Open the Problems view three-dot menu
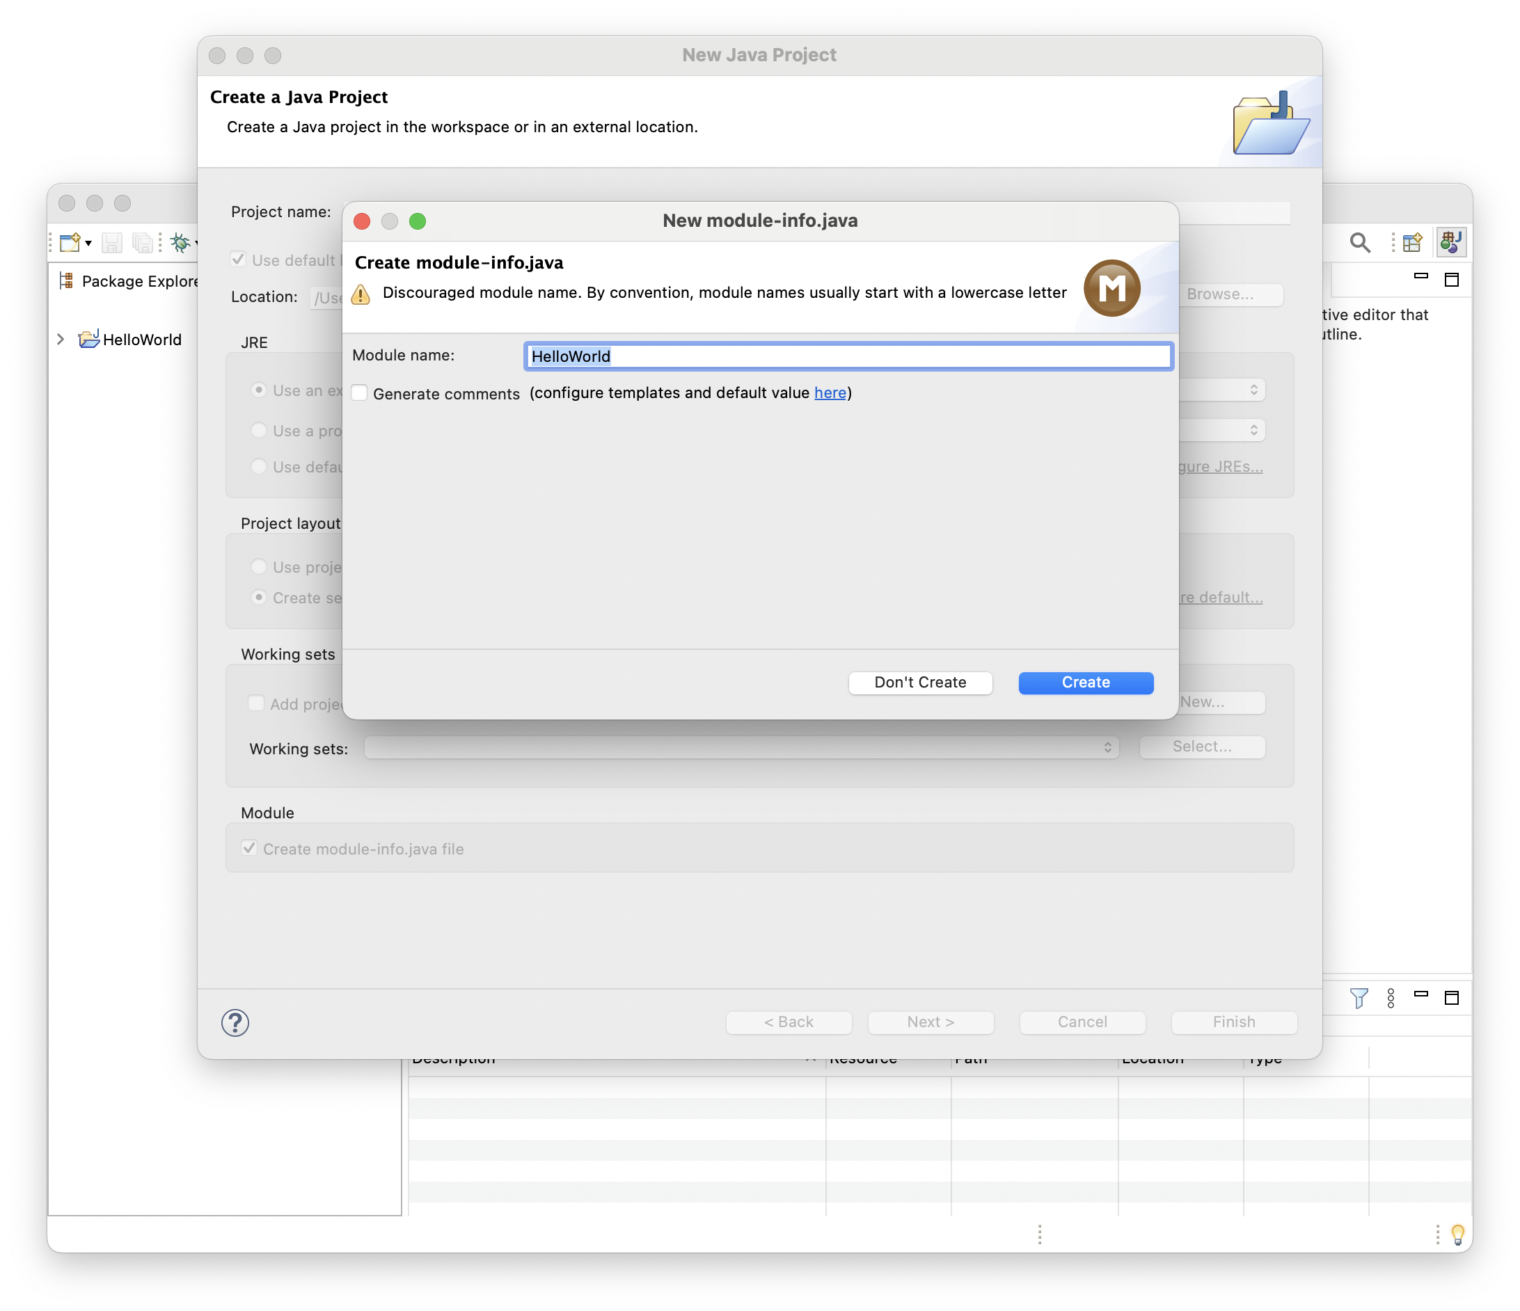Viewport: 1520px width, 1311px height. pyautogui.click(x=1390, y=998)
